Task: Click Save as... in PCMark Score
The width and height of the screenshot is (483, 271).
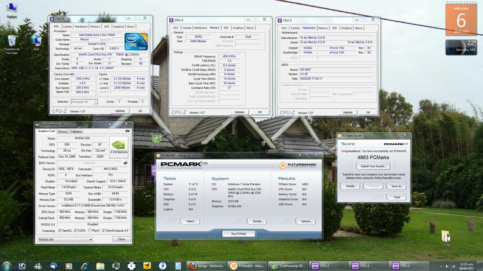Action: point(397,186)
